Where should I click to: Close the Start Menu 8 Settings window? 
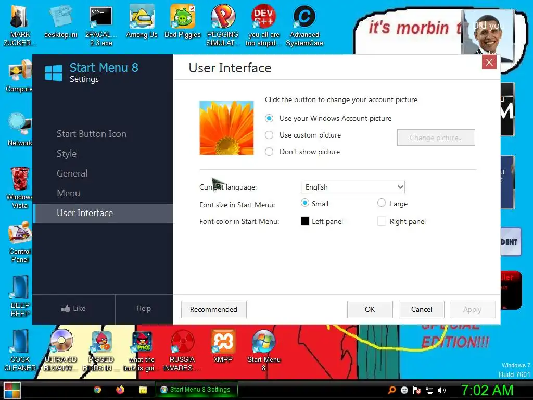pos(489,63)
